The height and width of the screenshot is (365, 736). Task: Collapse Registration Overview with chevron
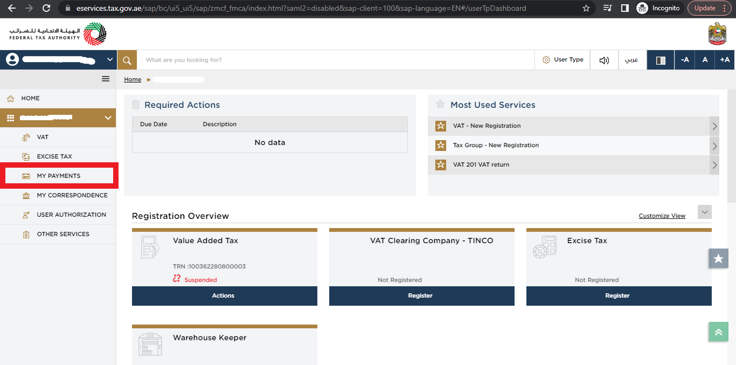coord(705,212)
